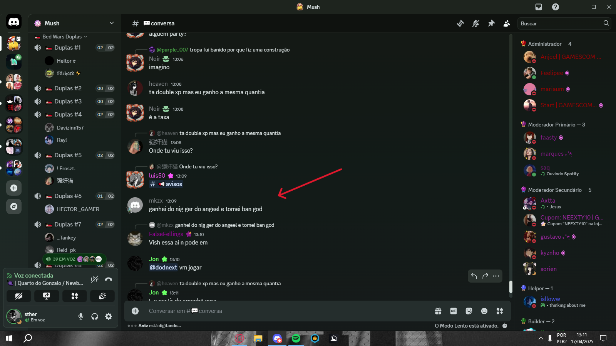Reply to the hovered Jon message
Viewport: 616px width, 346px height.
pos(474,276)
